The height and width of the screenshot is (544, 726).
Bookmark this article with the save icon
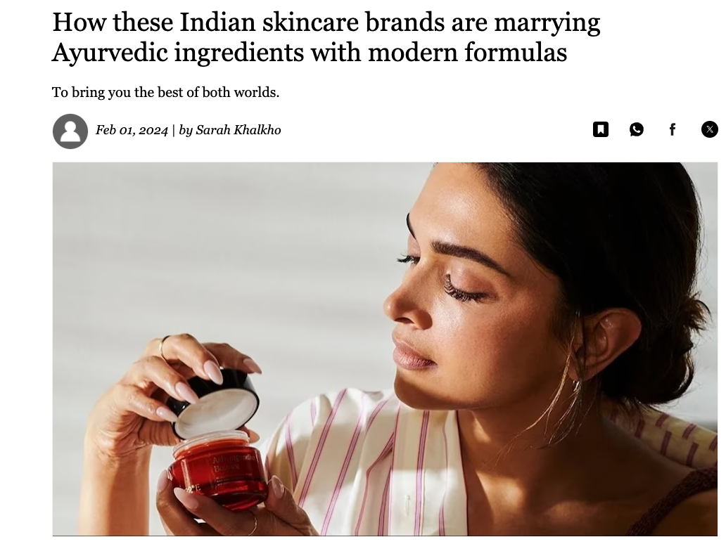[x=601, y=129]
